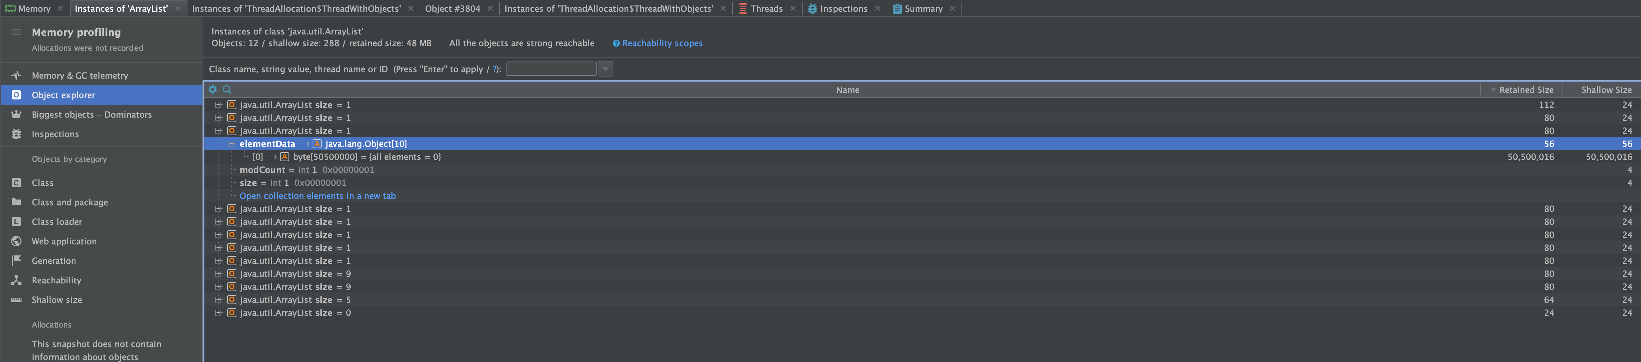This screenshot has height=362, width=1641.
Task: Open the filter history dropdown arrow
Action: 605,69
